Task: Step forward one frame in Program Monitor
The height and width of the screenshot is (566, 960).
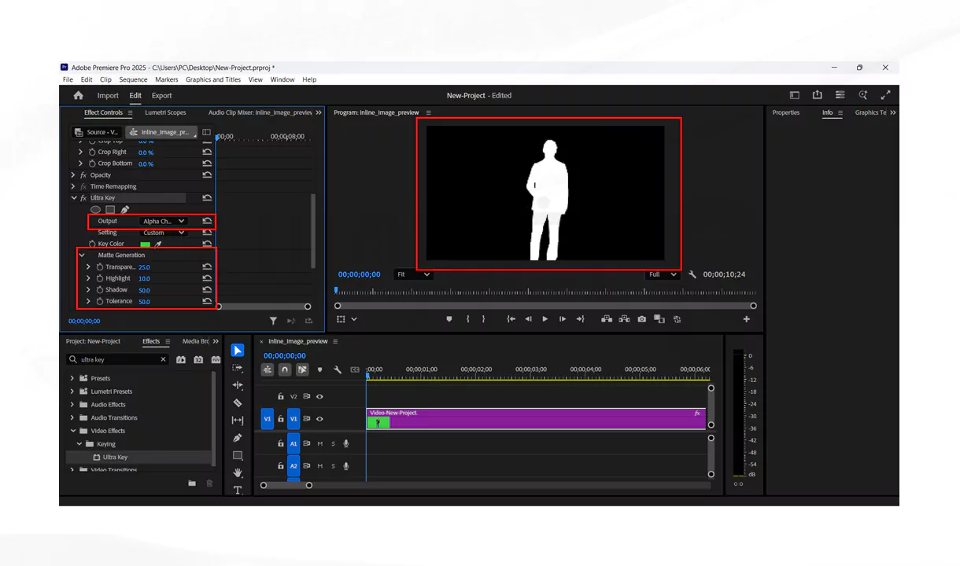Action: tap(562, 319)
